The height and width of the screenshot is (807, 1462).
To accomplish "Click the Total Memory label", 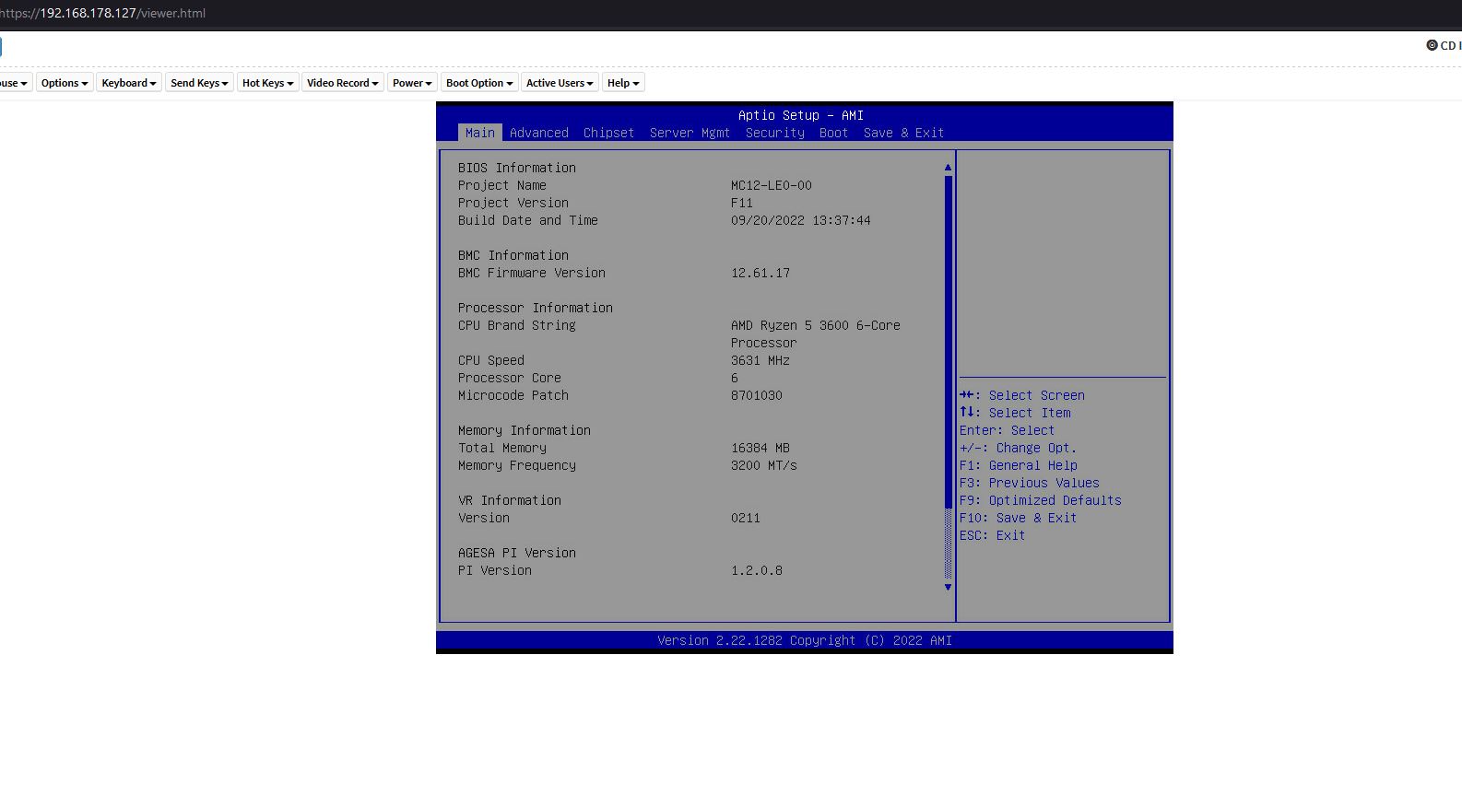I will click(502, 448).
